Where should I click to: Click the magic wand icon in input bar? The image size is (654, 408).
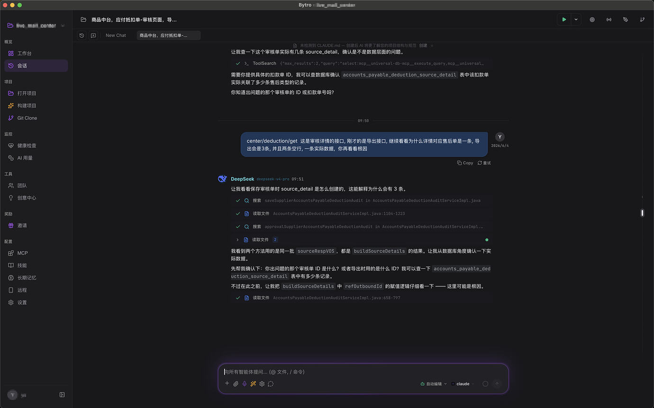[x=253, y=384]
